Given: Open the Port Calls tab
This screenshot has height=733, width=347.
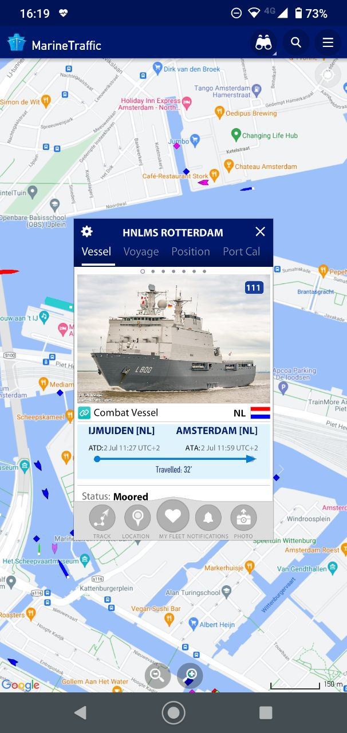Looking at the screenshot, I should click(242, 252).
